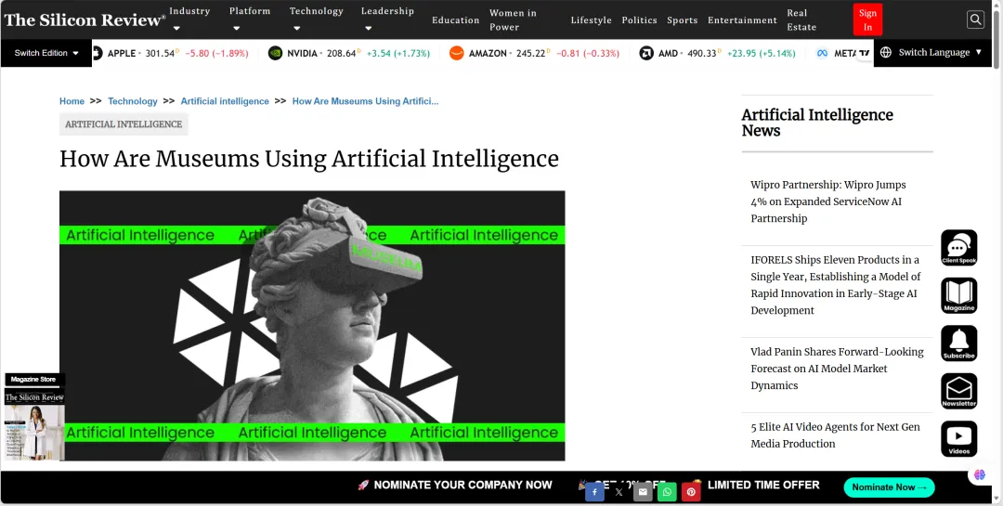The image size is (1003, 506).
Task: Open the Sports section
Action: pyautogui.click(x=682, y=19)
